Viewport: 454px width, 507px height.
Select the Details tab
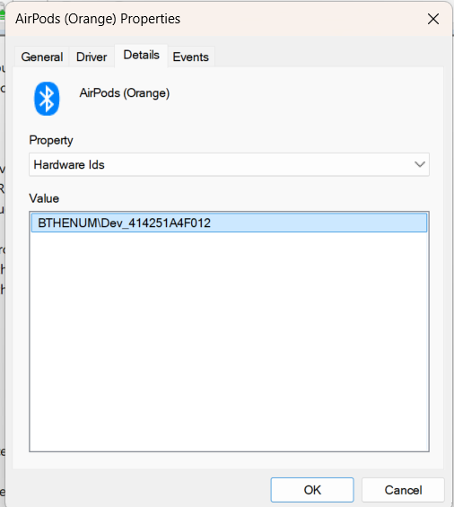point(141,56)
